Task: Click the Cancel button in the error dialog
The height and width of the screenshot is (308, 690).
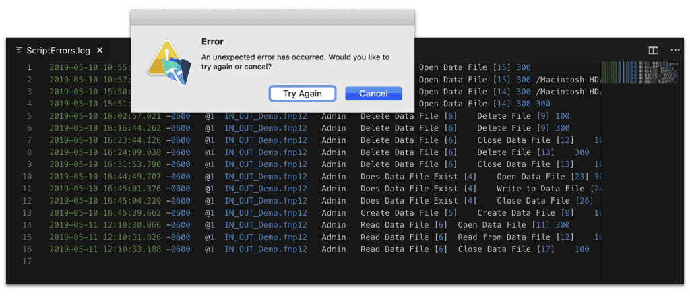Action: pyautogui.click(x=373, y=93)
